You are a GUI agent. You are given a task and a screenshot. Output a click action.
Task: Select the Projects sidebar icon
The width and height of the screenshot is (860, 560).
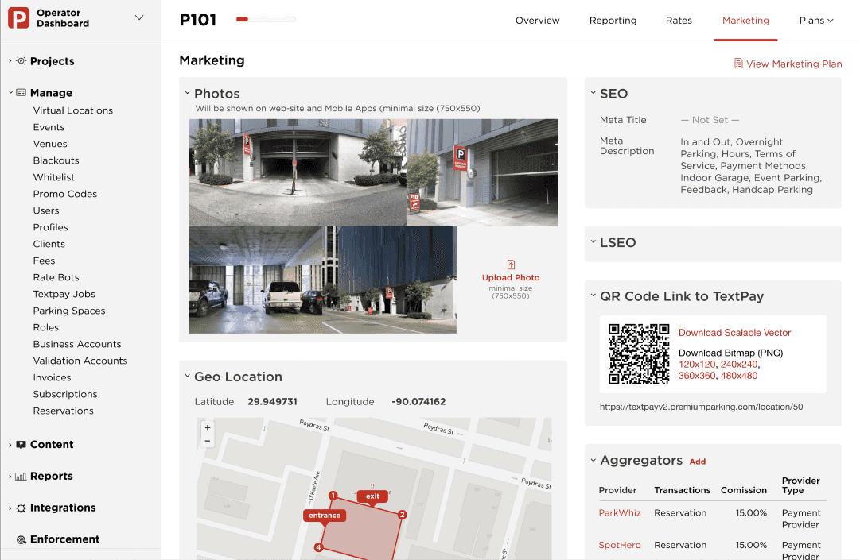pos(21,60)
